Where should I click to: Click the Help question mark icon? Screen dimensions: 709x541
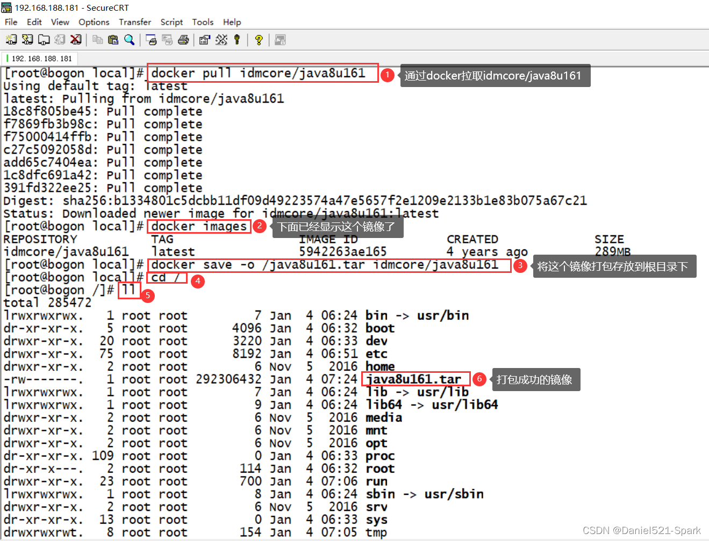(259, 40)
